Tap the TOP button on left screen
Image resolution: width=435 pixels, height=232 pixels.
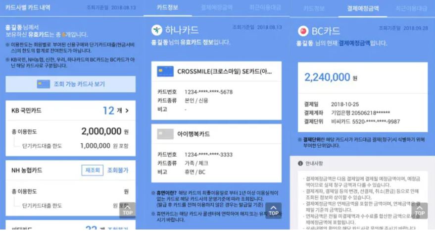pyautogui.click(x=128, y=210)
